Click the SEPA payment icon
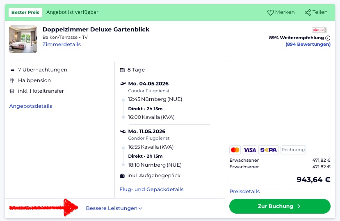The image size is (340, 221). tap(269, 150)
